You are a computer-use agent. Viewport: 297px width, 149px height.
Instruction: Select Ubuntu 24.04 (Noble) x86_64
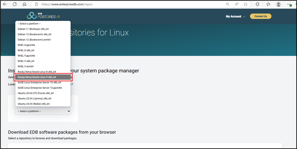click(x=43, y=104)
